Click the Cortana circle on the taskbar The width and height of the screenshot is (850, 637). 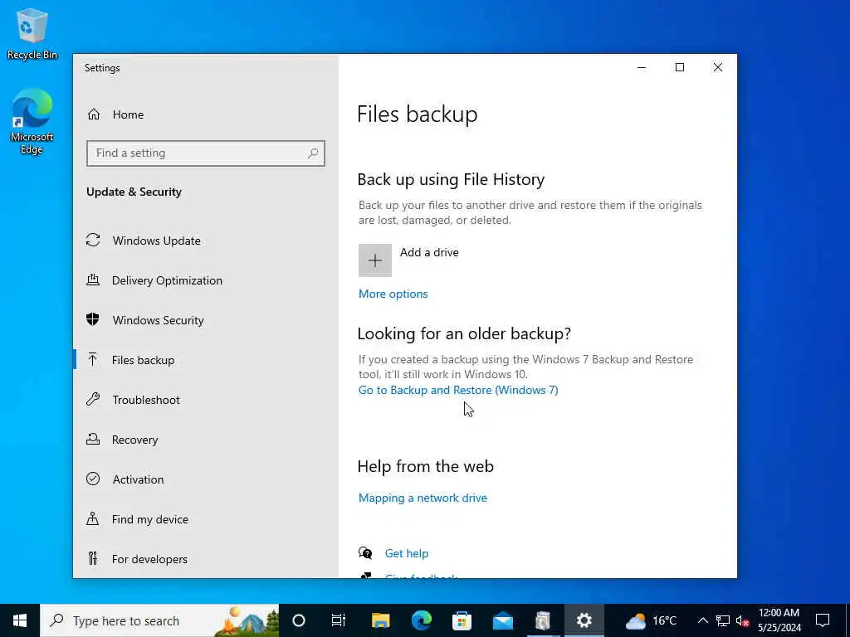coord(299,620)
